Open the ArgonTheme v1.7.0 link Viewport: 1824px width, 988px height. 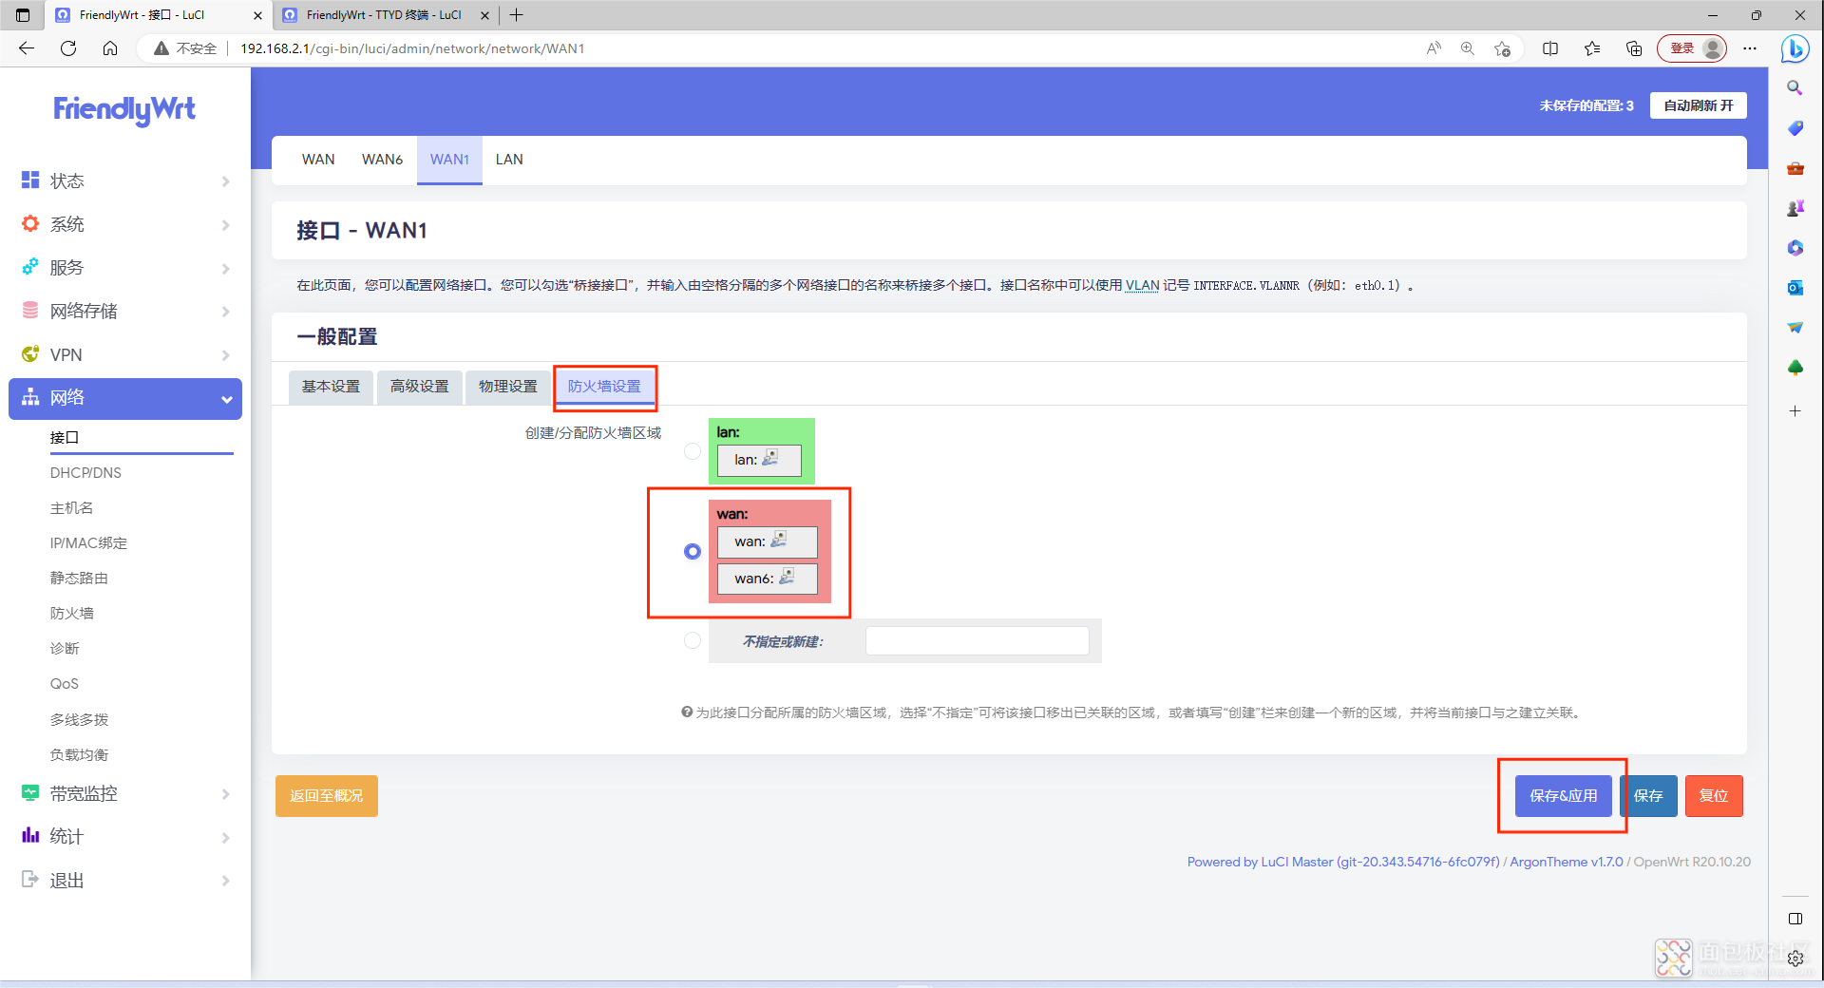coord(1566,862)
